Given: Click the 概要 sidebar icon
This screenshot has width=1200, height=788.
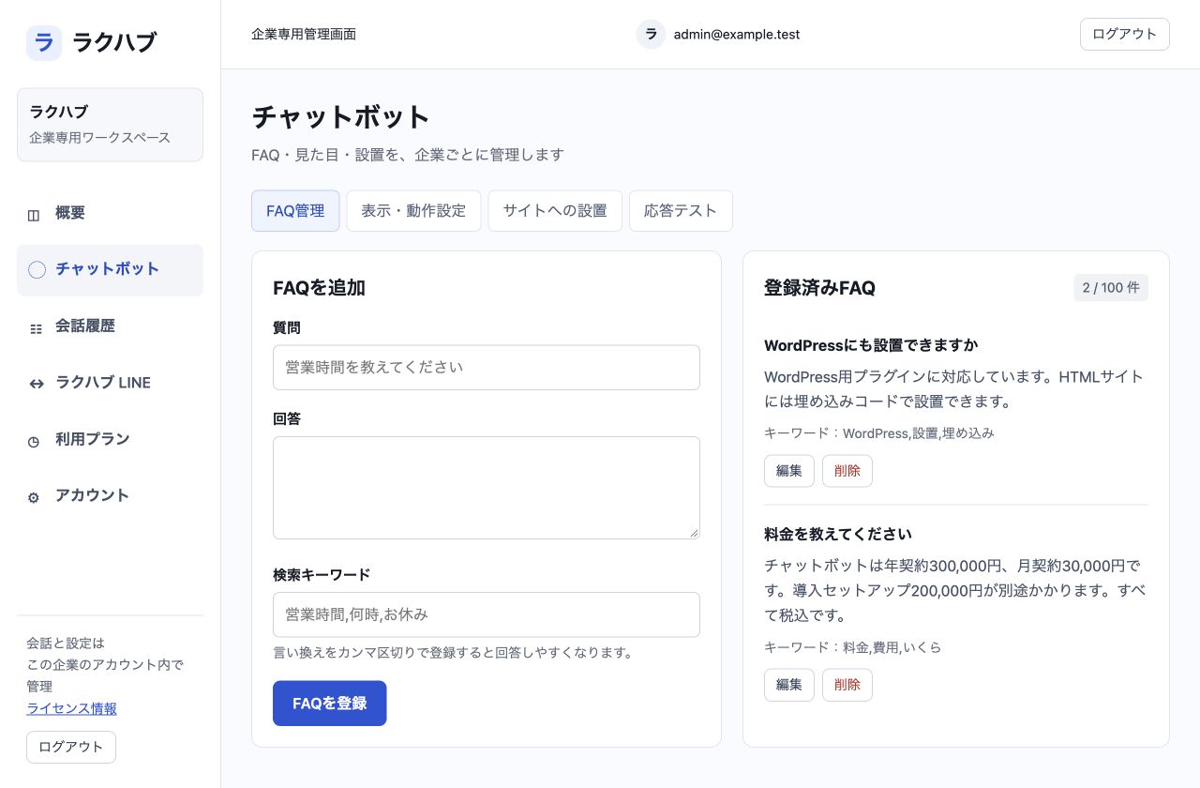Looking at the screenshot, I should click(x=34, y=215).
